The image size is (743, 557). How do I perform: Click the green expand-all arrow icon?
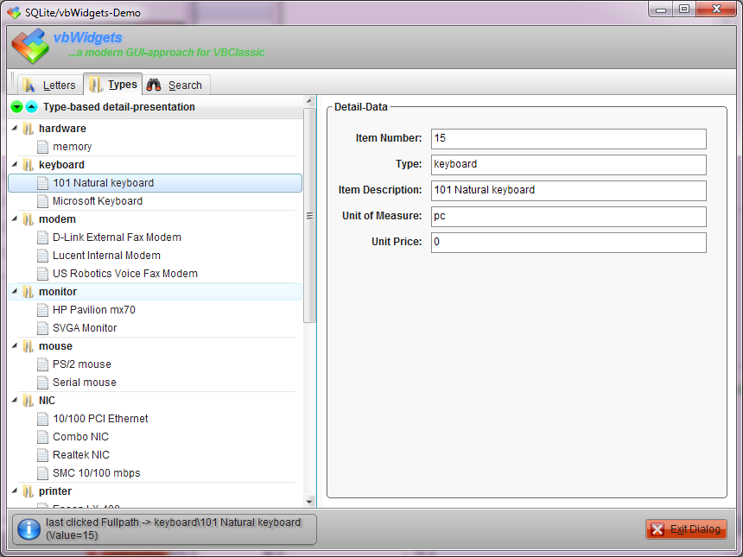coord(16,107)
